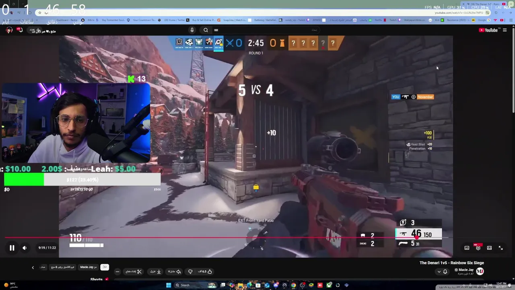The height and width of the screenshot is (290, 515).
Task: Click the YouTube search magnifier icon
Action: coord(206,30)
